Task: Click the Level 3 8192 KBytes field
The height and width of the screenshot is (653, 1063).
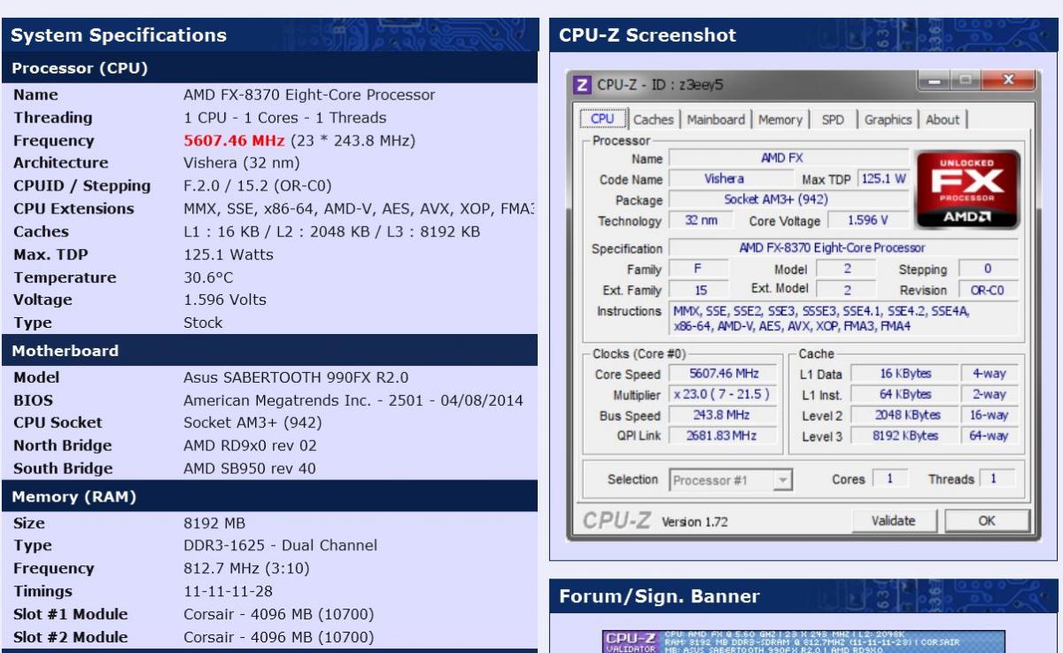Action: pyautogui.click(x=905, y=436)
